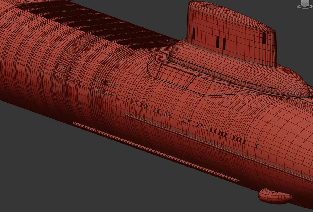Click the empty gray viewport background
Screen dimensions: 313x212
tap(60, 169)
